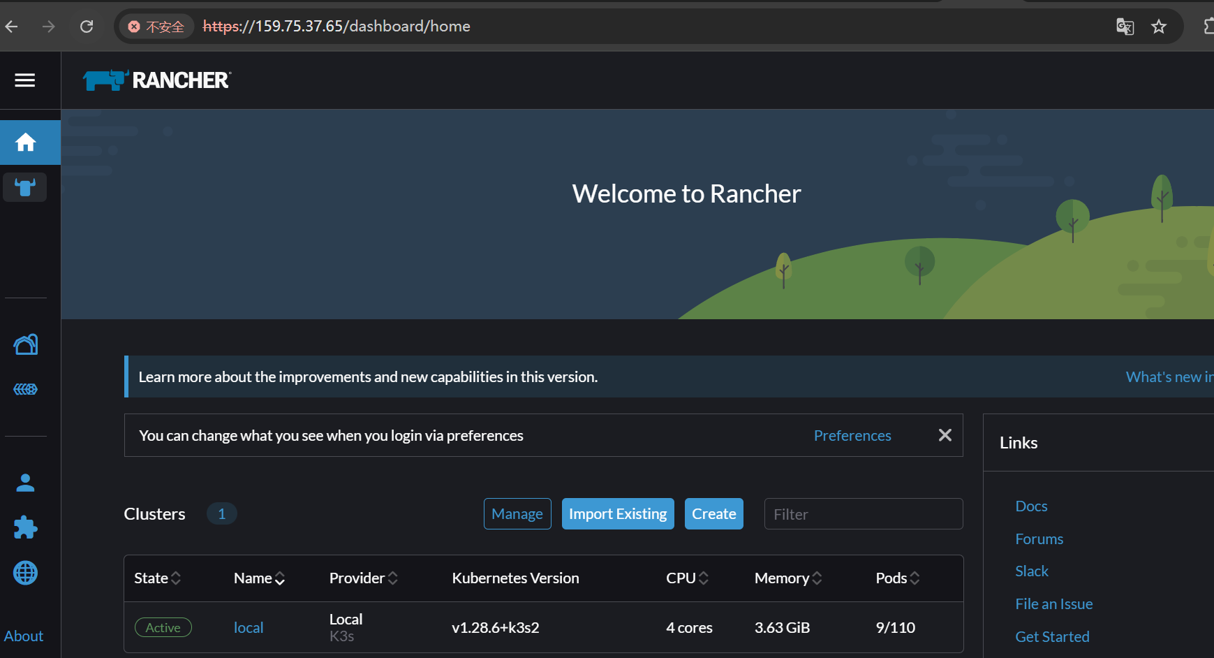Open the local cluster bull icon in sidebar
Screen dimensions: 1214x658
coord(25,187)
